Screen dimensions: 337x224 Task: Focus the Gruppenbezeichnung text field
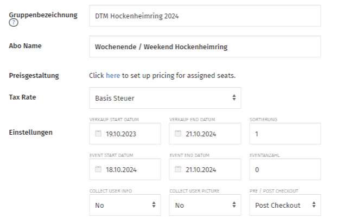point(205,16)
